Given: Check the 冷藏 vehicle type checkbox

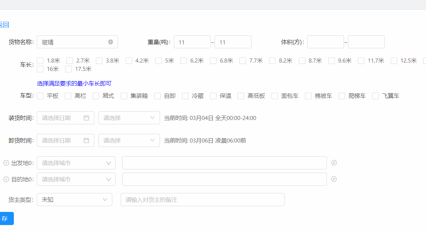Looking at the screenshot, I should [185, 96].
